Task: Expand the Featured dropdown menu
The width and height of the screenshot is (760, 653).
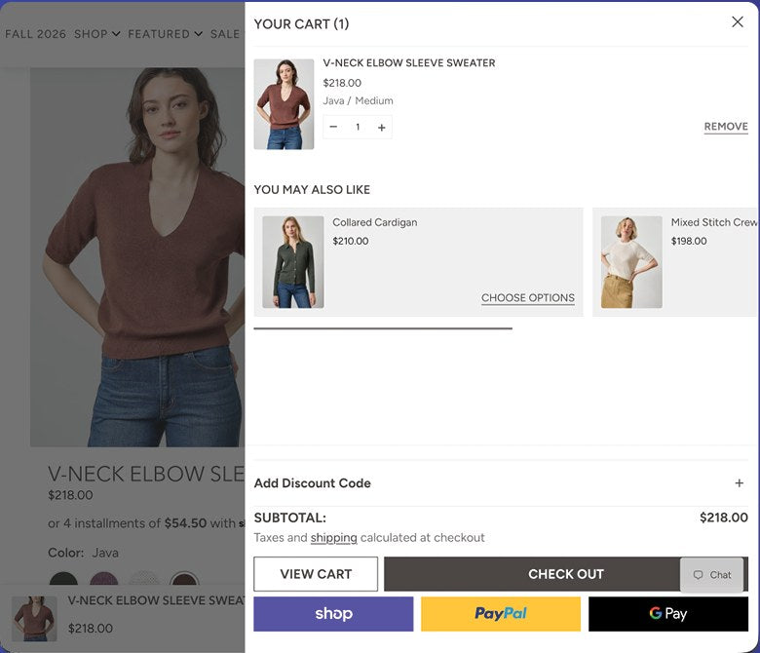Action: tap(165, 34)
